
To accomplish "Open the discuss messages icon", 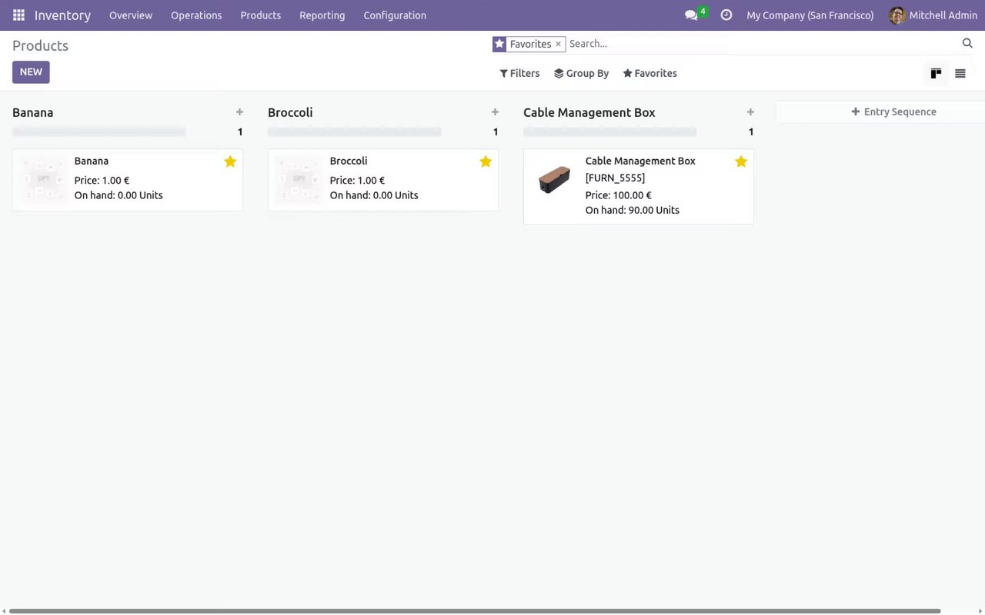I will [691, 15].
